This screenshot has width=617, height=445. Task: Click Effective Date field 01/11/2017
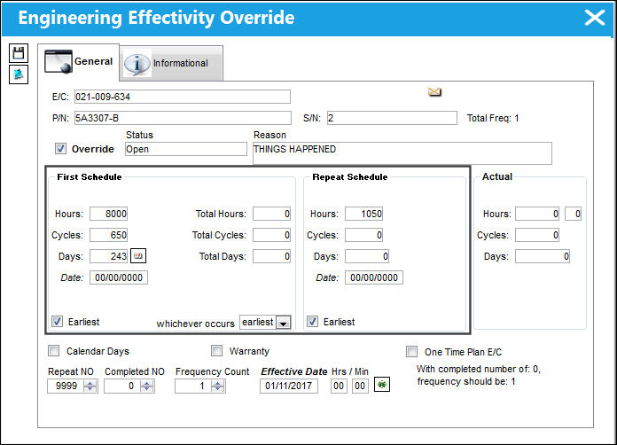tap(289, 386)
